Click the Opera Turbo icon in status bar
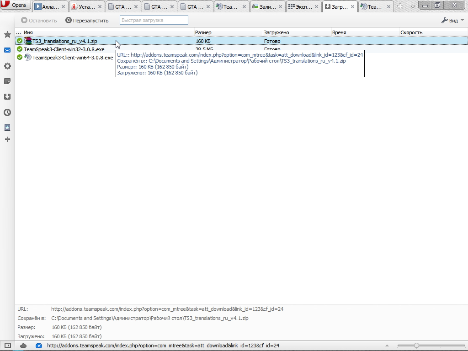The width and height of the screenshot is (468, 351). (39, 346)
